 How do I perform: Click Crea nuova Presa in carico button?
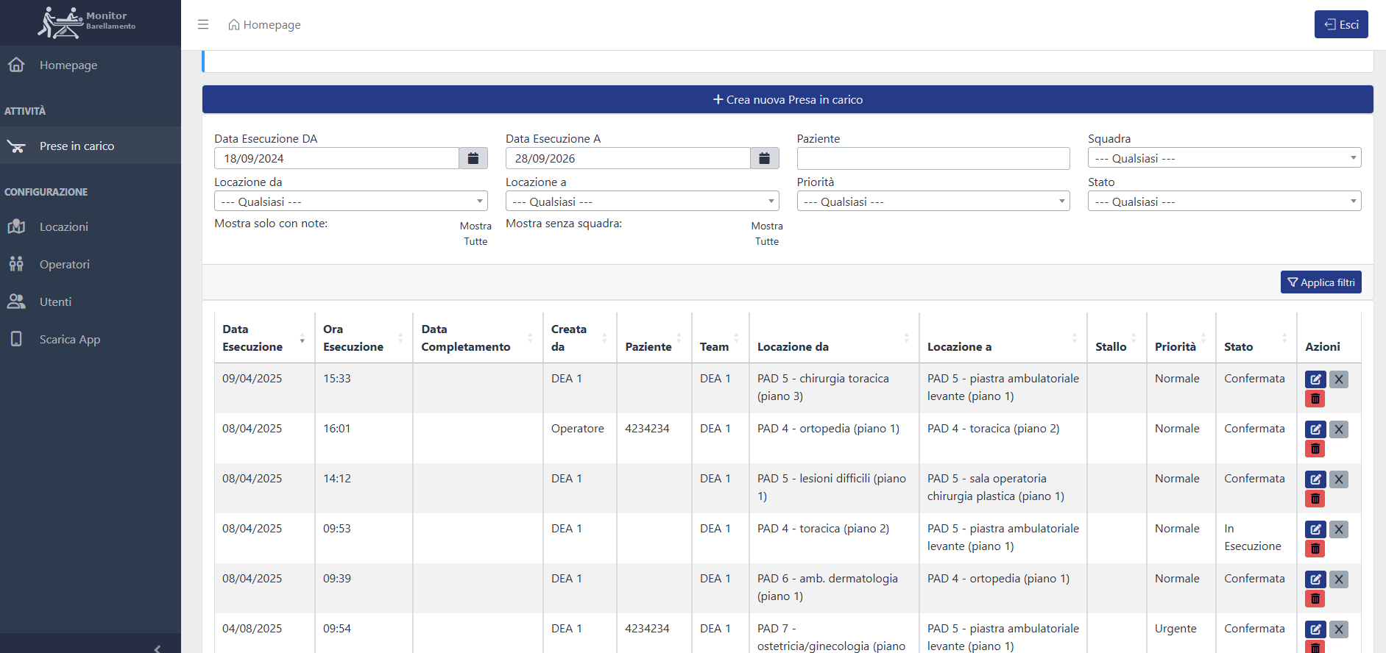coord(788,99)
